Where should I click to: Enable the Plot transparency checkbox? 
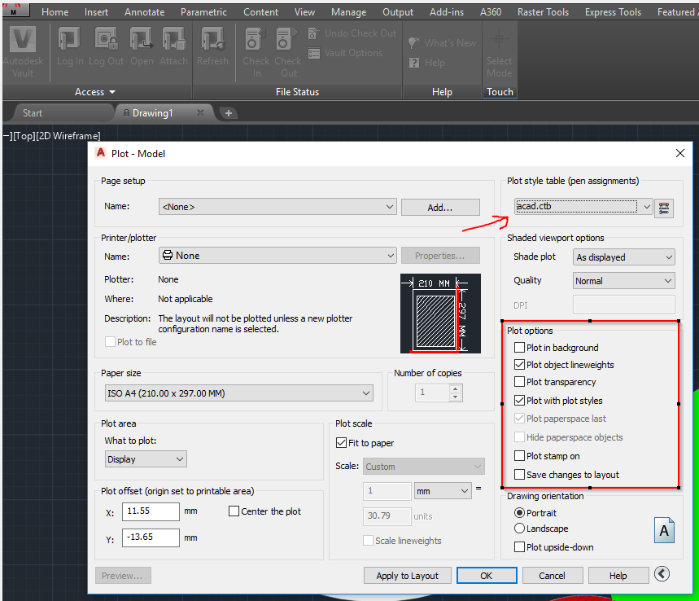tap(519, 382)
